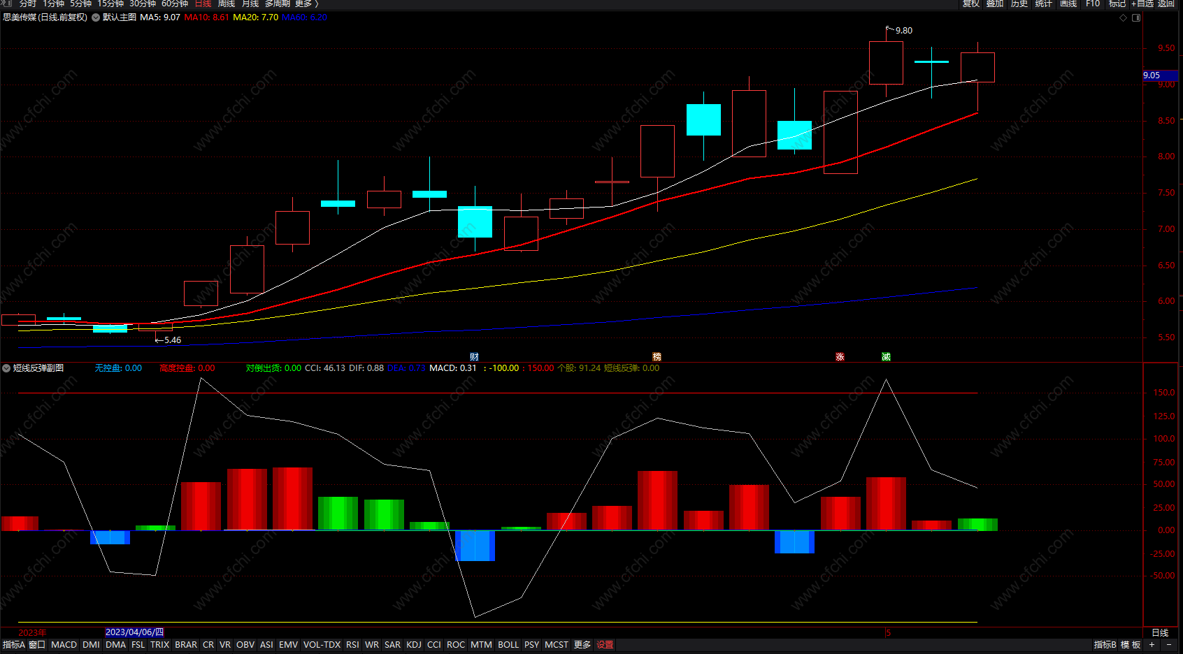Select the 15分钟 period
Image resolution: width=1183 pixels, height=654 pixels.
[x=110, y=3]
